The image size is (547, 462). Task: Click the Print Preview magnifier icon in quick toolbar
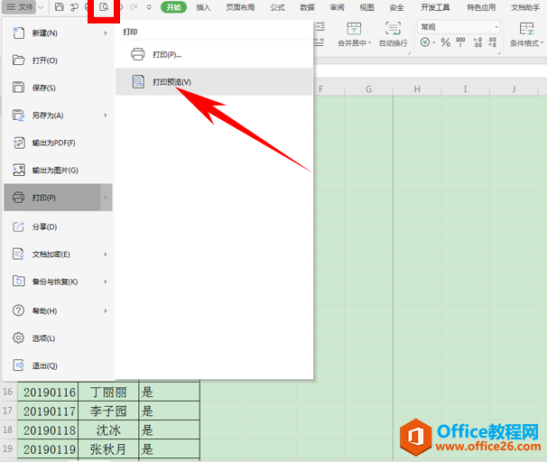click(x=104, y=7)
